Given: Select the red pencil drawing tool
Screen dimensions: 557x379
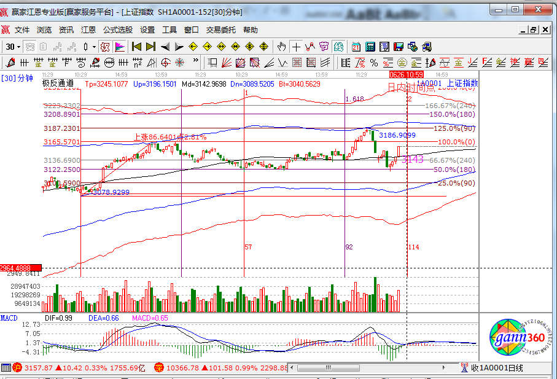Looking at the screenshot, I should (10, 63).
